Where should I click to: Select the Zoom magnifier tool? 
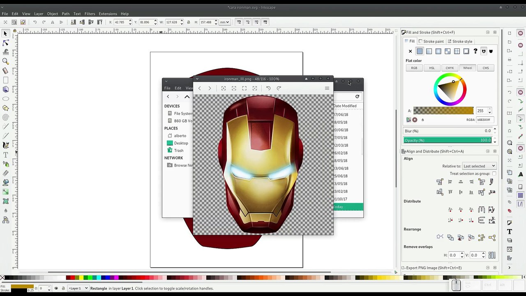click(6, 62)
